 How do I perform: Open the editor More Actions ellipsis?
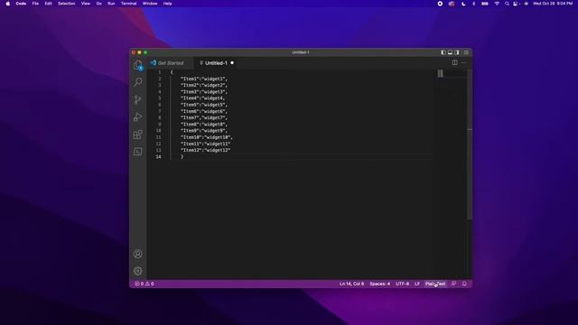point(464,62)
